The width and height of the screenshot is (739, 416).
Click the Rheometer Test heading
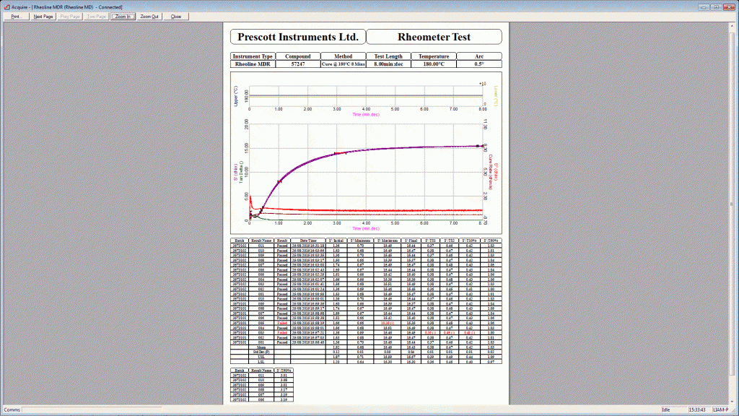tap(434, 36)
